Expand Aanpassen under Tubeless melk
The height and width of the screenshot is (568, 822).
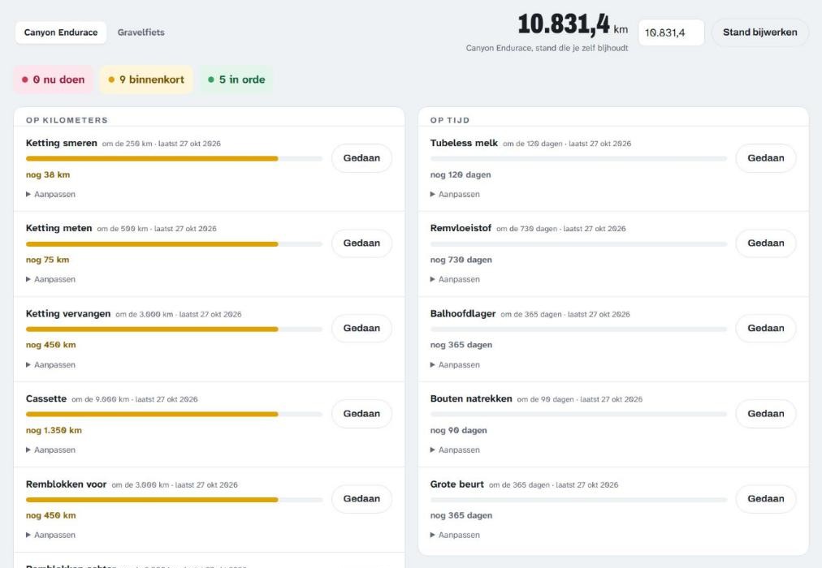point(455,194)
